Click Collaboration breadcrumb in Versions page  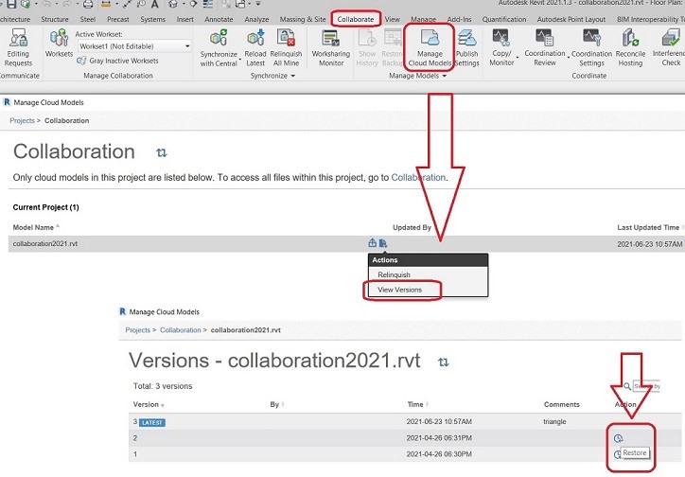click(181, 329)
